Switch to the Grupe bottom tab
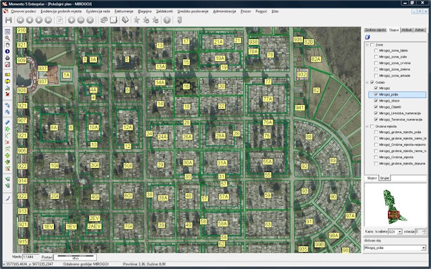 tap(385, 178)
